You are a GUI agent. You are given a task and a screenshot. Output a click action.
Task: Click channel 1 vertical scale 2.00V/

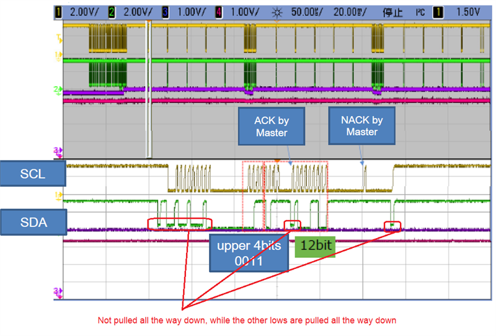[x=84, y=12]
